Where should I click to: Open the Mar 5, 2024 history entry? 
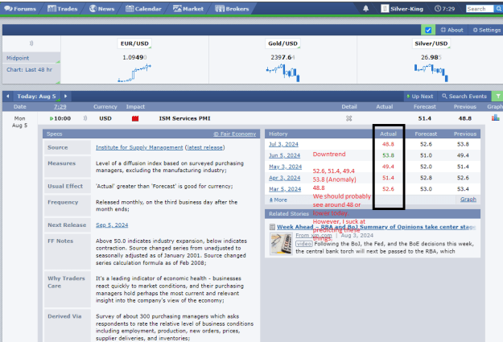(285, 189)
